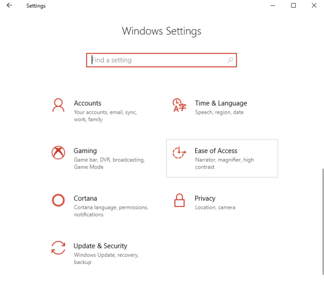Select the Gaming category title

(x=85, y=151)
